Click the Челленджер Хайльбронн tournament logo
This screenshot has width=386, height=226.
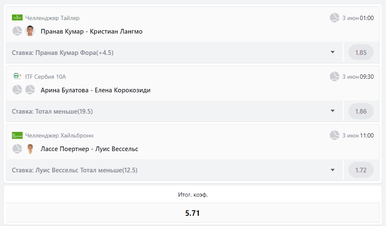click(x=17, y=135)
